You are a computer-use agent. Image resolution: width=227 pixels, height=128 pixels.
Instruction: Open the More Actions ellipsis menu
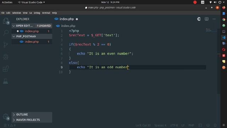point(214,19)
